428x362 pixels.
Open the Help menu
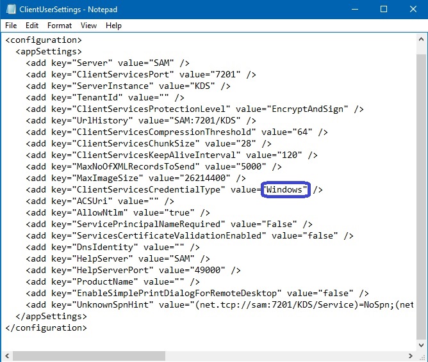[113, 26]
